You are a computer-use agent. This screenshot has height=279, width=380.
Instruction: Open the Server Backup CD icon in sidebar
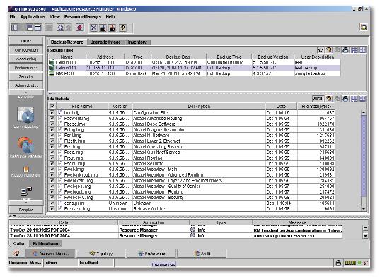point(25,115)
